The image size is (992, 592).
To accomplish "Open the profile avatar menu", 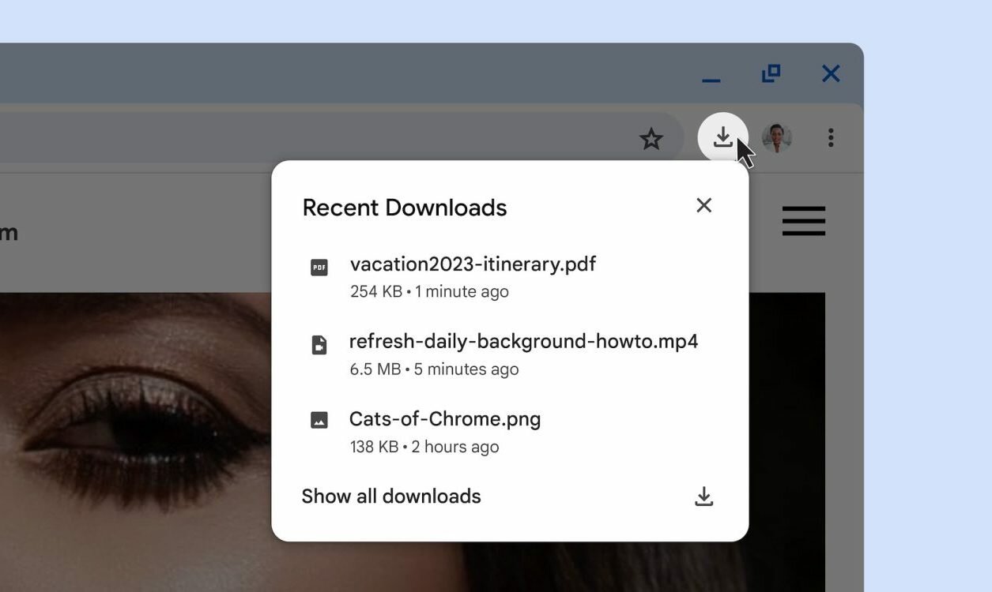I will pos(777,138).
